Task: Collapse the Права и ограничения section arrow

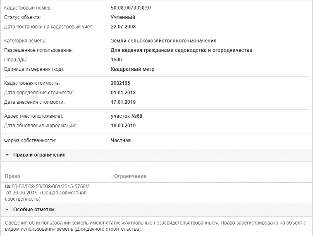Action: click(x=7, y=155)
